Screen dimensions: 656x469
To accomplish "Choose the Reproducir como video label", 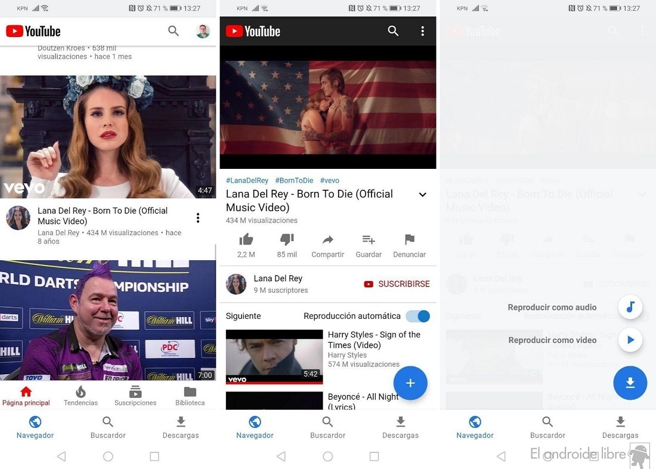I will click(x=552, y=340).
